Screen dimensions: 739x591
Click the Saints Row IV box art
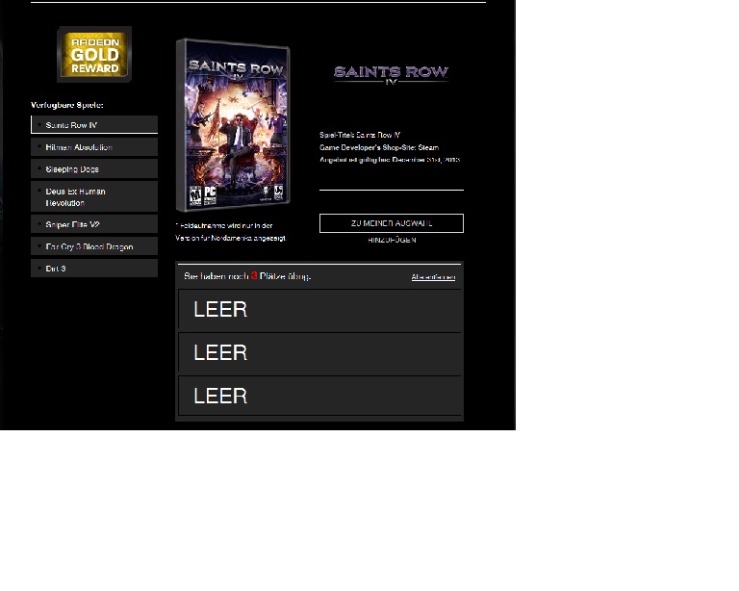point(233,125)
